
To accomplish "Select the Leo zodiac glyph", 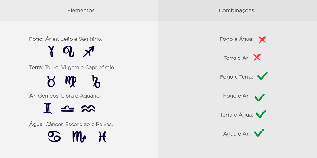I will (x=68, y=51).
